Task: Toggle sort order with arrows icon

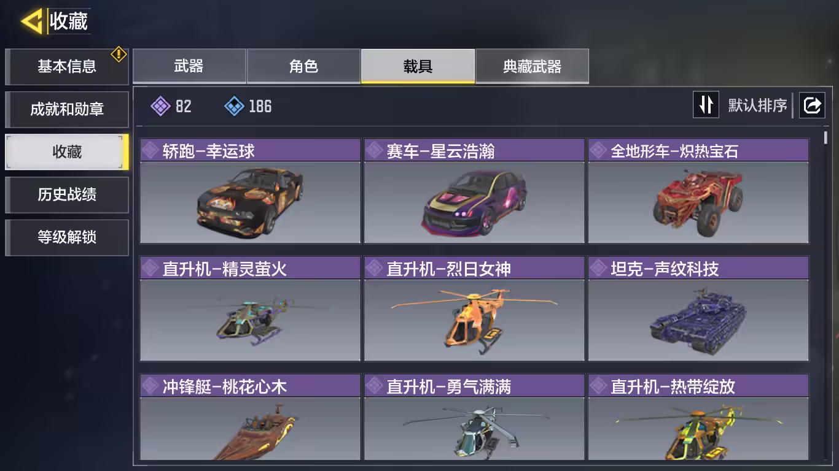Action: pos(706,105)
